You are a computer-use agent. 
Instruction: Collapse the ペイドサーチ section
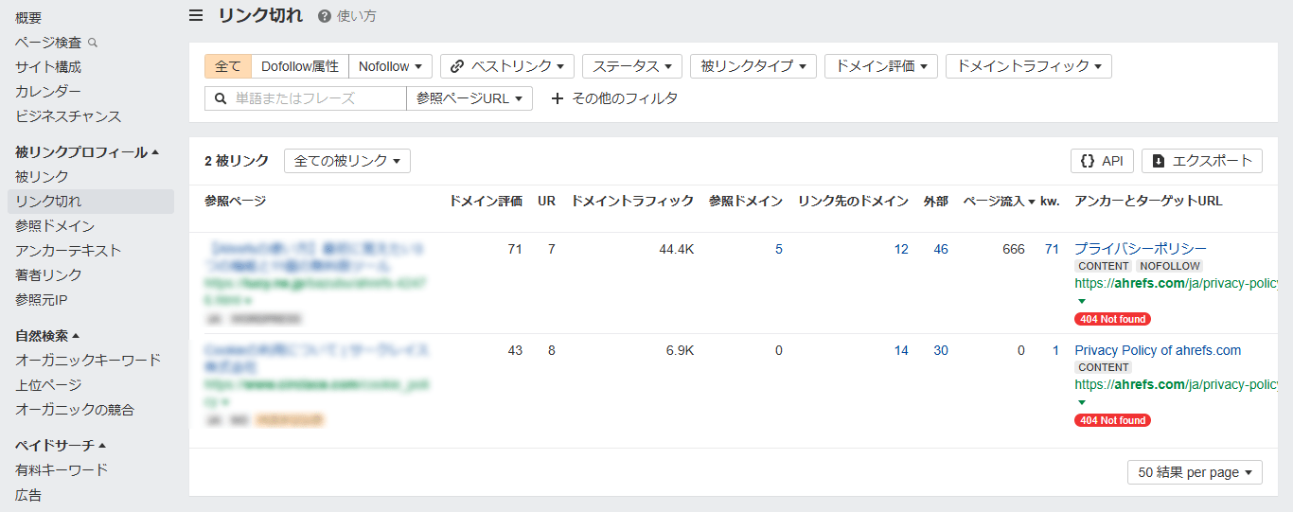61,446
